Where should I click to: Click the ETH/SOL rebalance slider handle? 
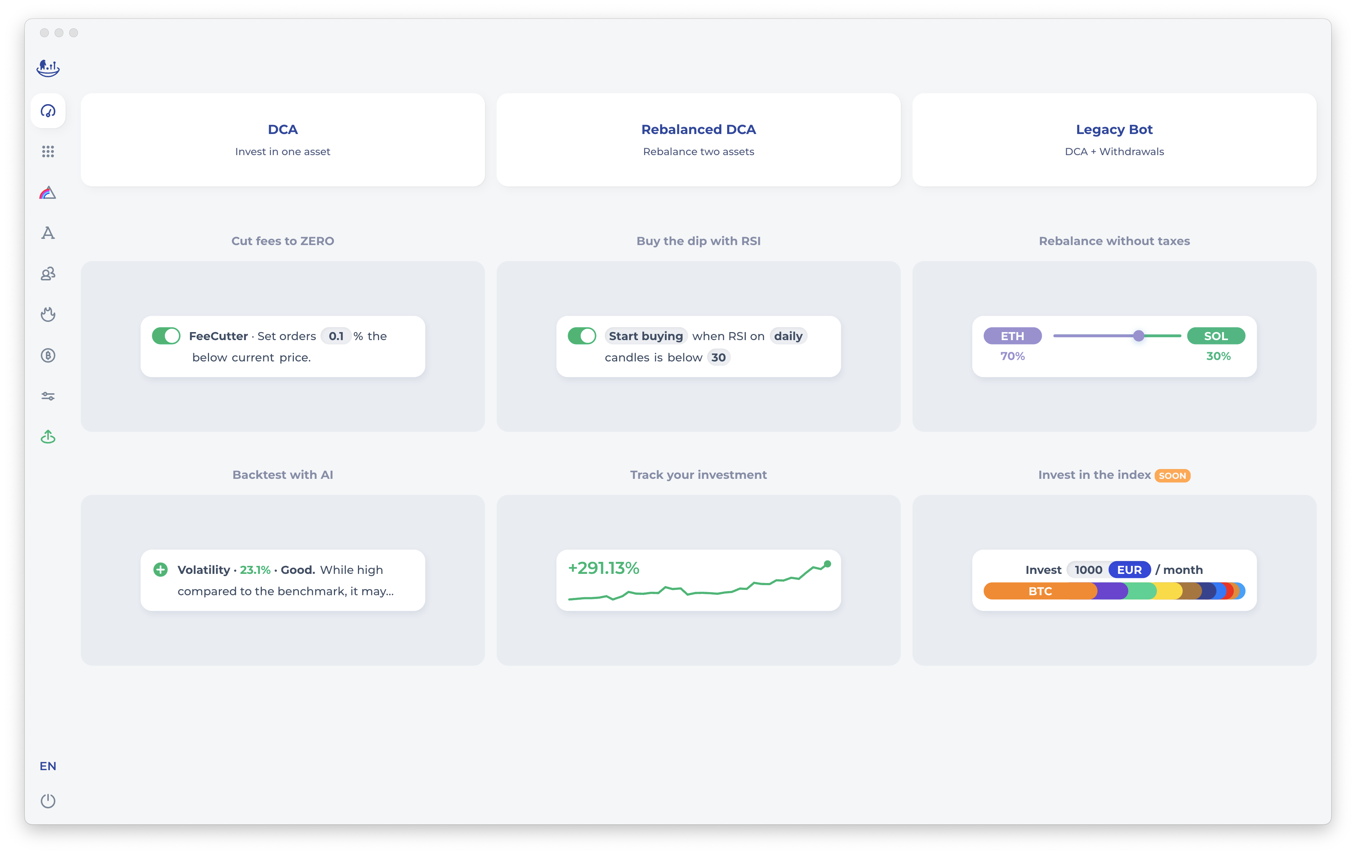pos(1139,336)
